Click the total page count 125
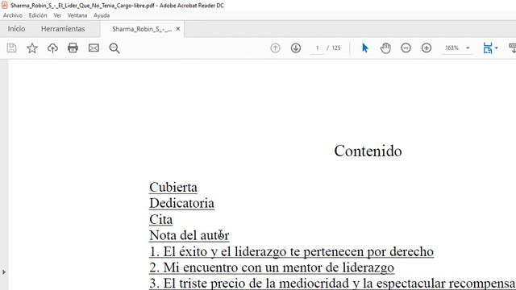The height and width of the screenshot is (290, 516). [336, 48]
